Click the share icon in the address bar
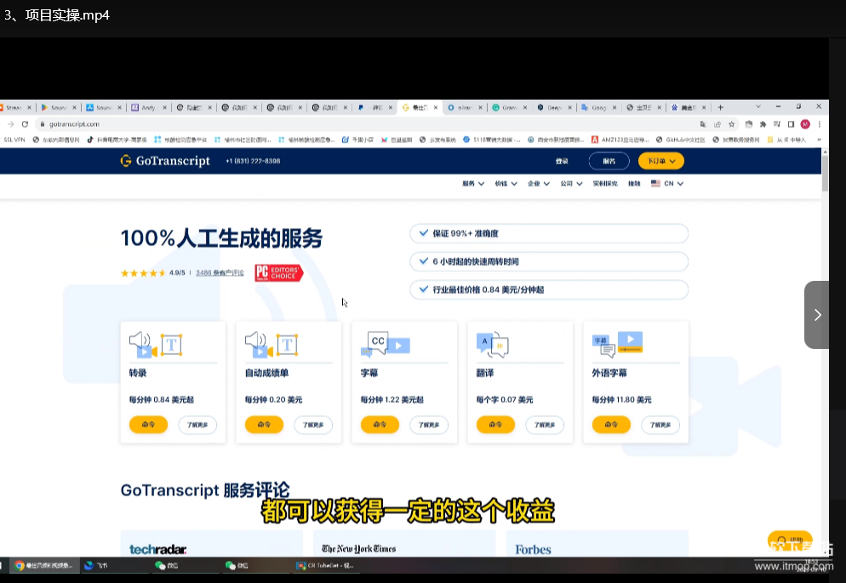The height and width of the screenshot is (583, 846). pos(717,124)
